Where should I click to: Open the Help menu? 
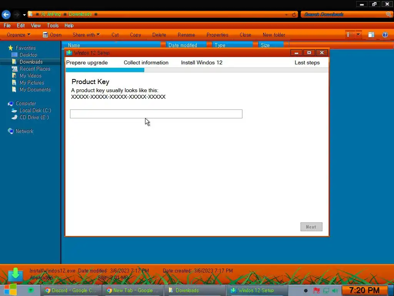click(69, 25)
